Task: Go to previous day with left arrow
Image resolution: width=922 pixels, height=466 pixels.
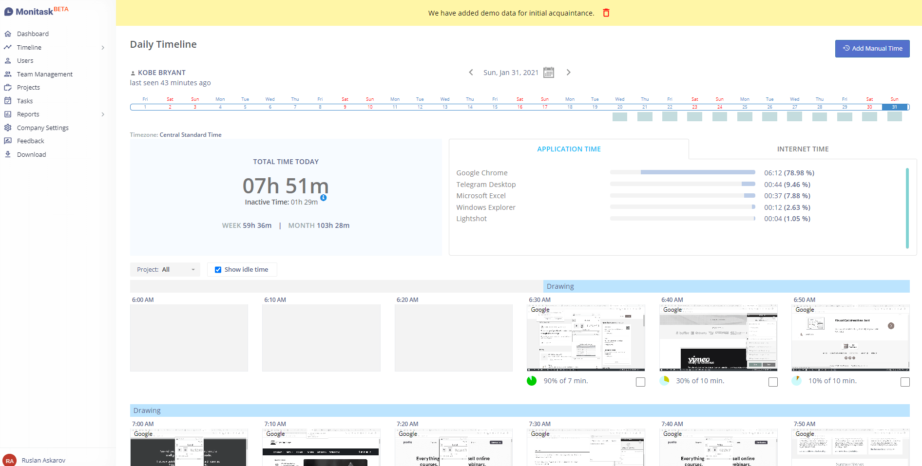Action: pyautogui.click(x=471, y=73)
